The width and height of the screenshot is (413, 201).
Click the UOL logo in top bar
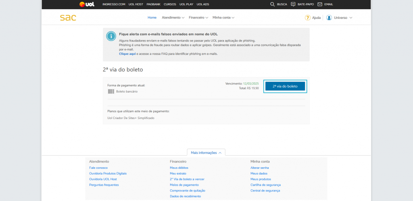pyautogui.click(x=87, y=4)
